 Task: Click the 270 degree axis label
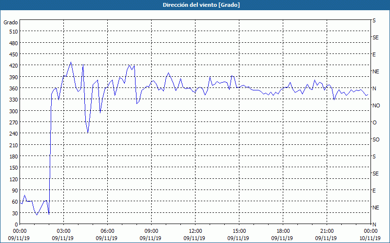(14, 122)
